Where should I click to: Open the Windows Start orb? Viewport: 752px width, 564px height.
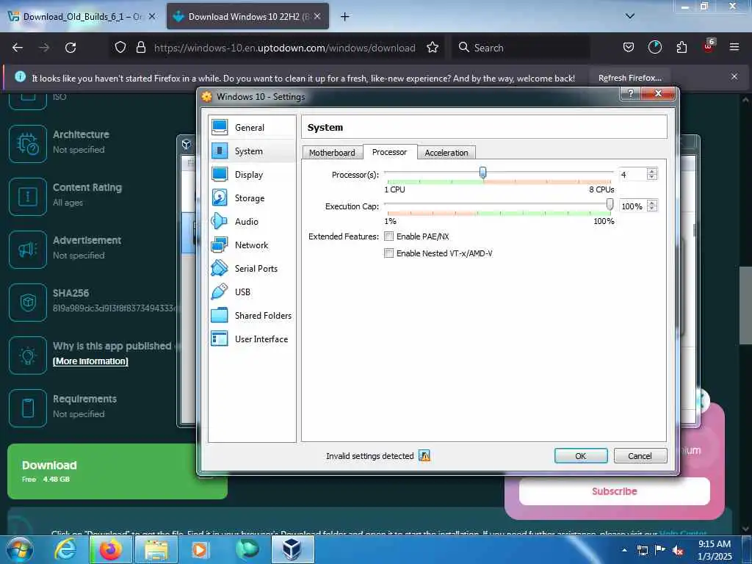point(20,549)
